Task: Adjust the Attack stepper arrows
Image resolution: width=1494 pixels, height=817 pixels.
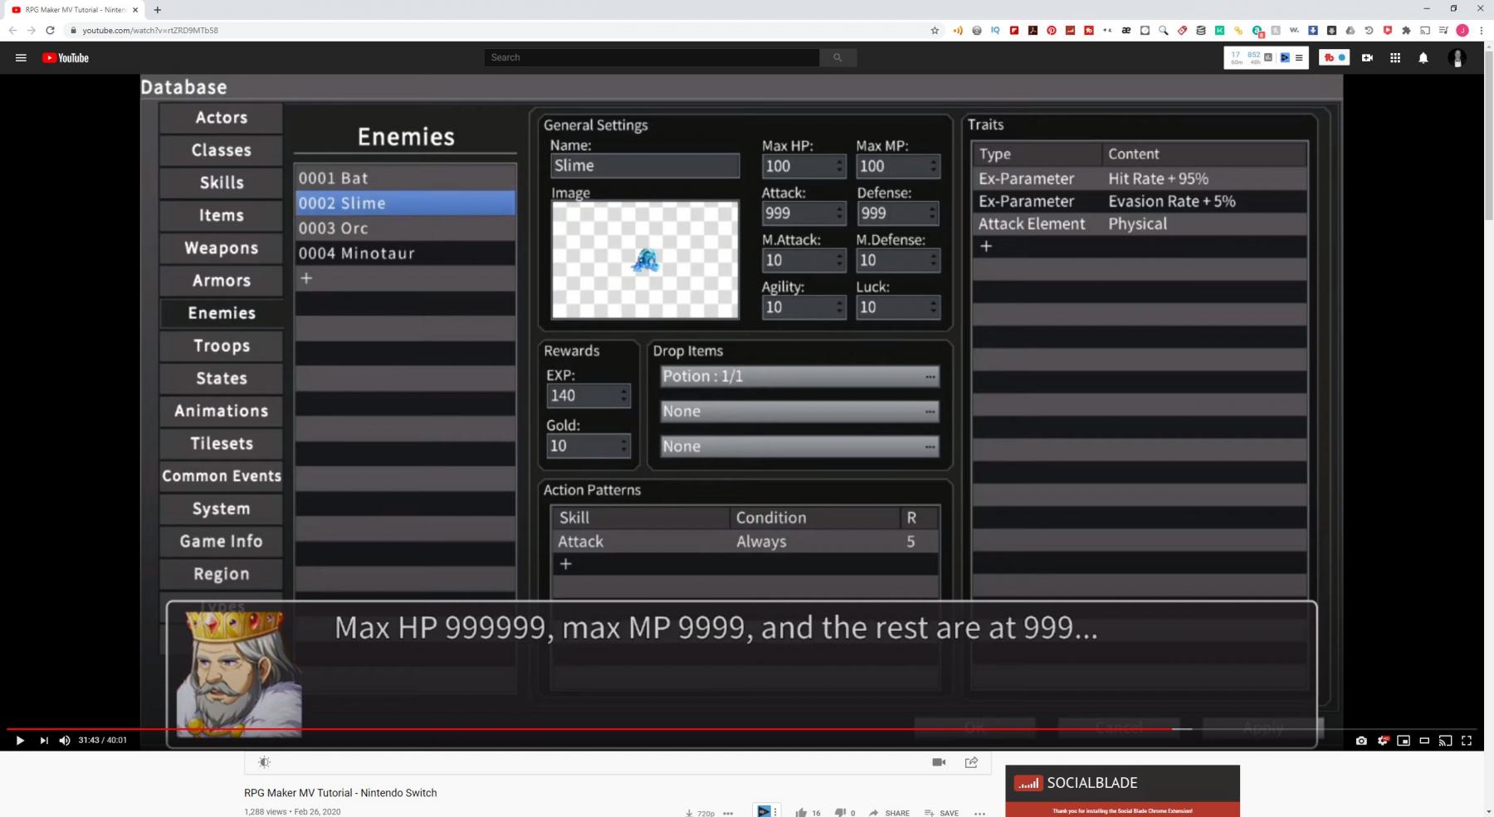Action: click(x=839, y=213)
